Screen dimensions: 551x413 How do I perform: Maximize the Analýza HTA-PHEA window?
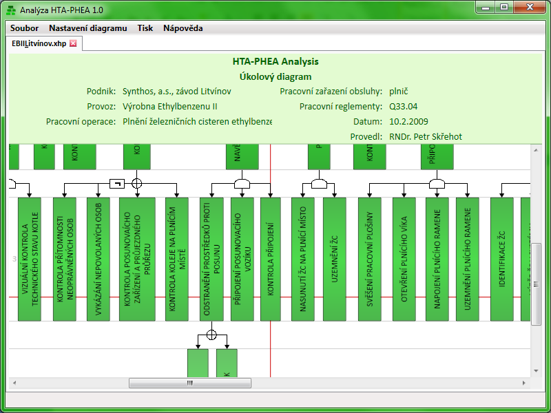[504, 8]
